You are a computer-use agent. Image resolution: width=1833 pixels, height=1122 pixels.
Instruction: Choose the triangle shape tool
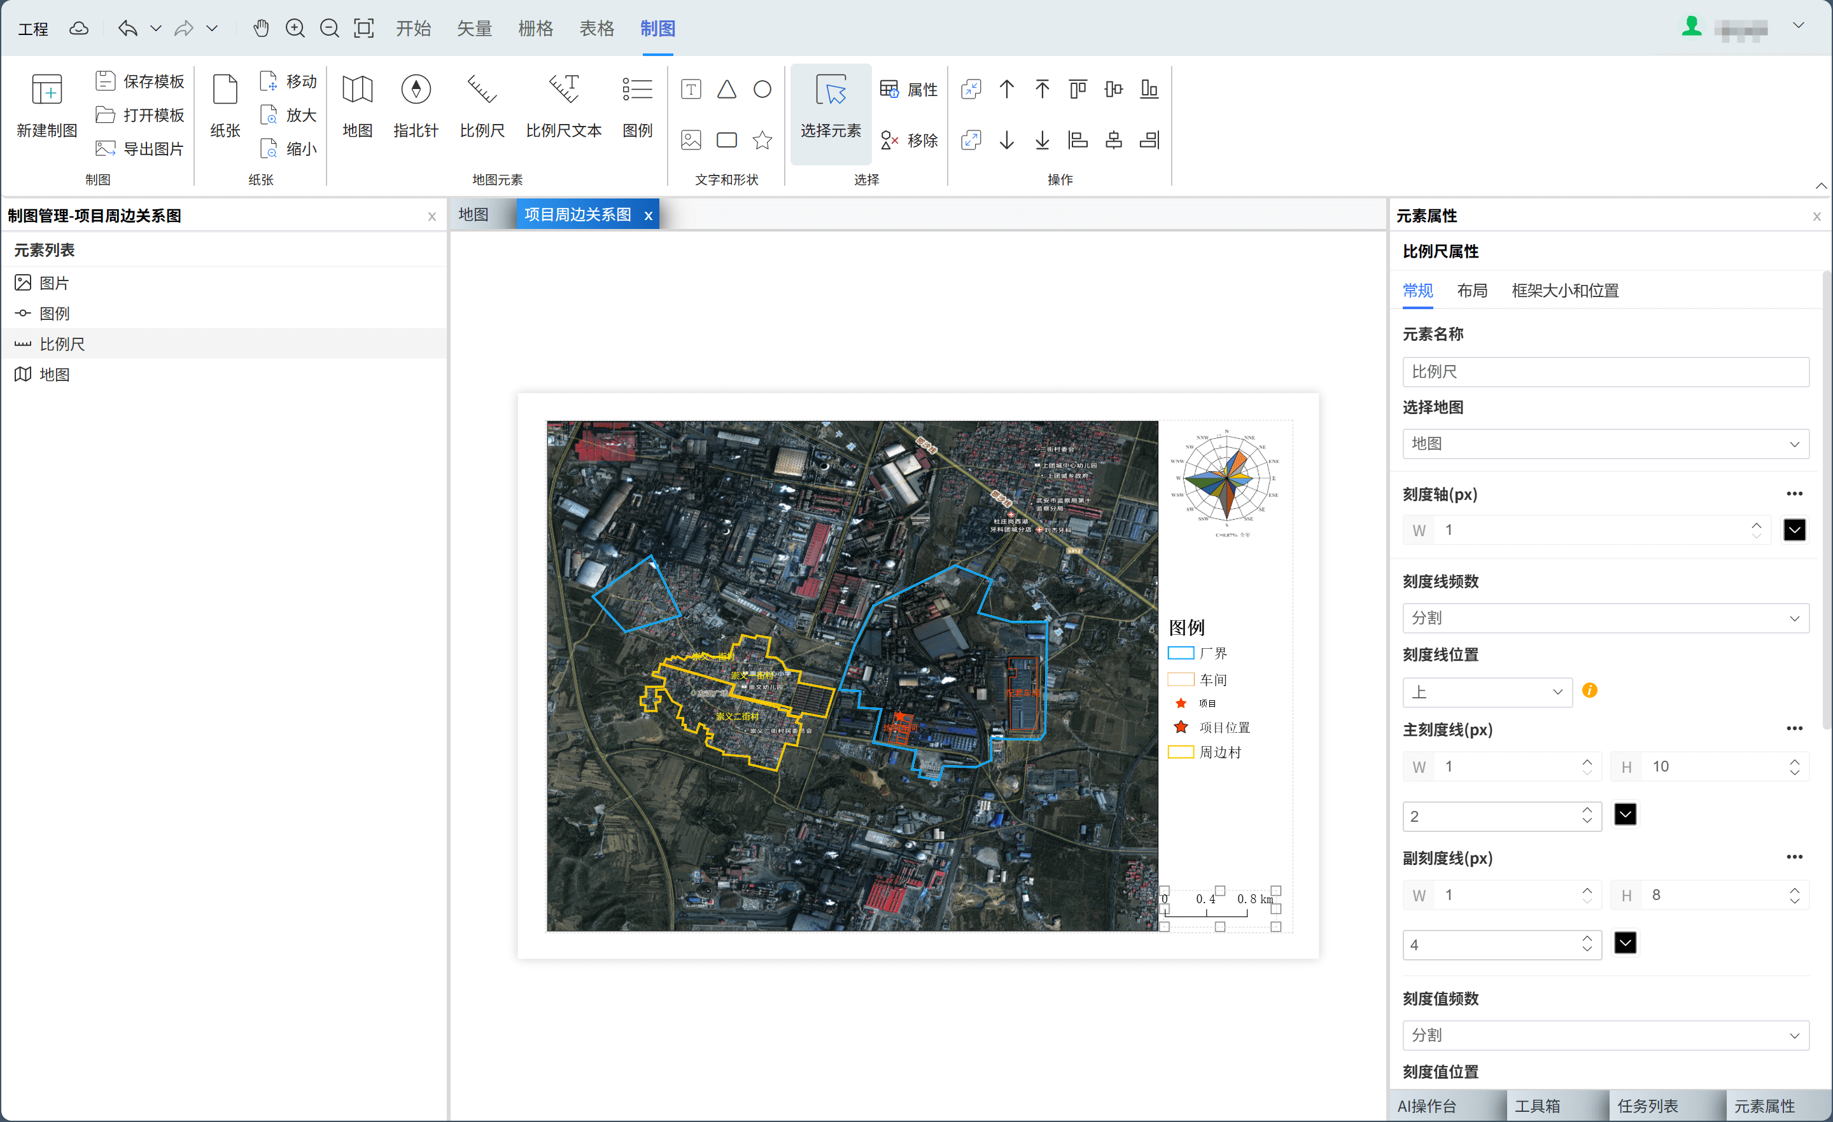point(726,90)
